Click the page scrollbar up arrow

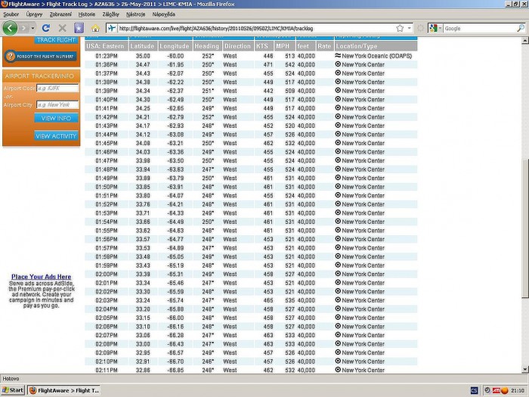524,41
